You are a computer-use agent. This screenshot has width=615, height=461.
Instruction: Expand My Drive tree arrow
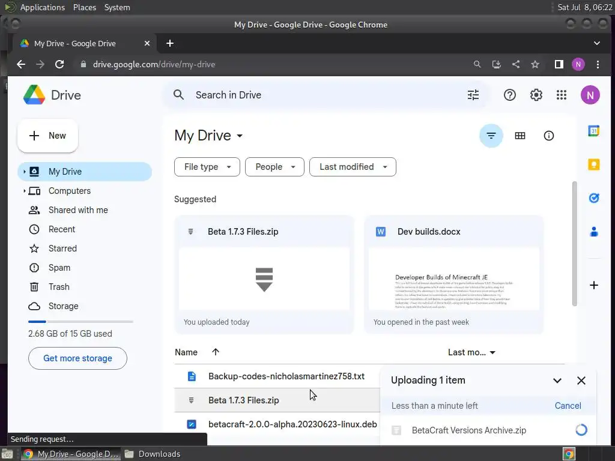24,172
